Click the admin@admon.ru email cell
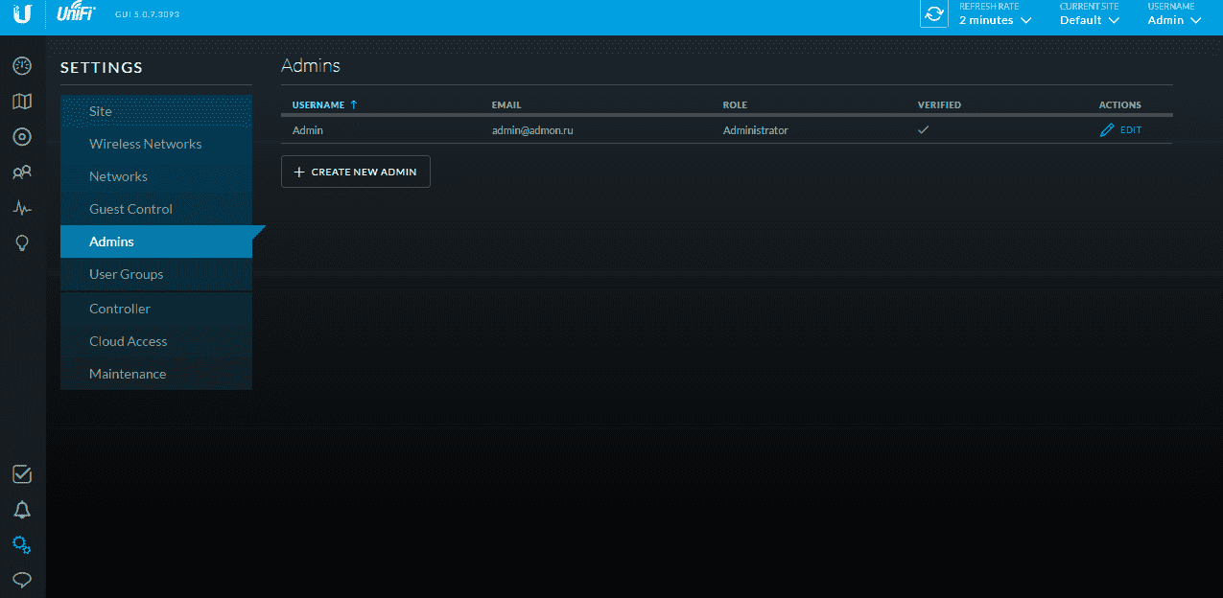1223x598 pixels. (x=532, y=130)
